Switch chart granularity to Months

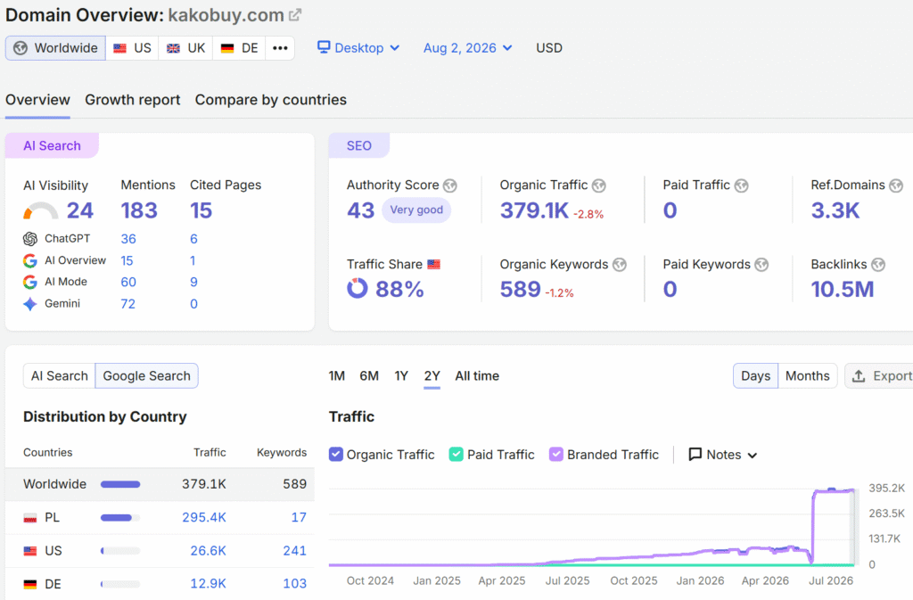(x=808, y=376)
